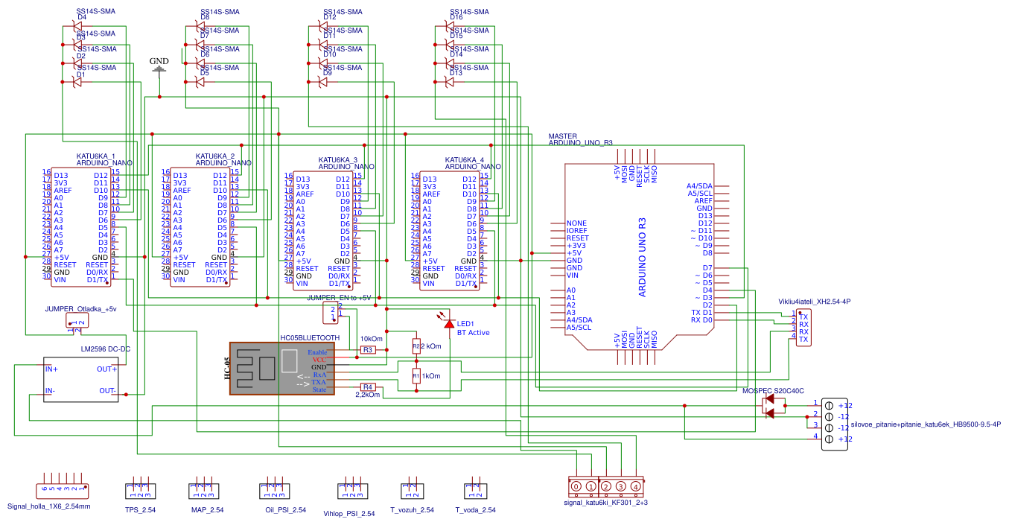Click the BT Active label
Viewport: 1009px width, 525px height.
474,333
